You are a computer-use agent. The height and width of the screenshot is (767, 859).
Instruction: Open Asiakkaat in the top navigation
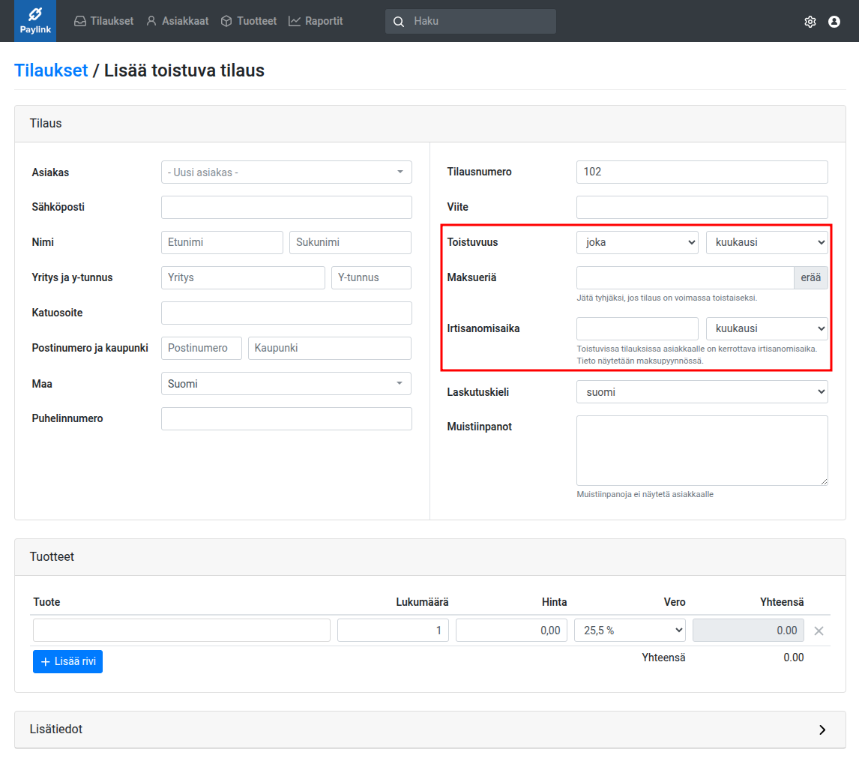point(177,21)
